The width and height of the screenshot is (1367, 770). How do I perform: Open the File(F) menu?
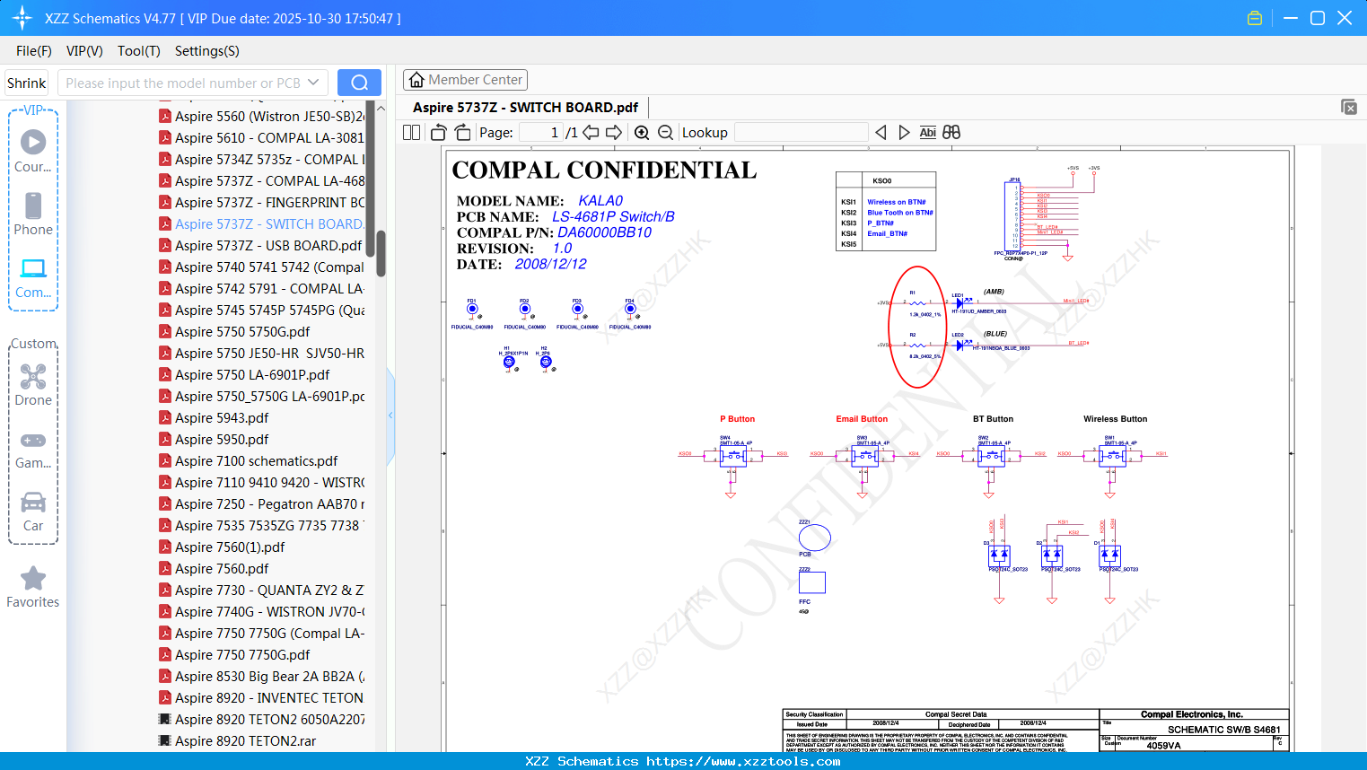coord(34,51)
